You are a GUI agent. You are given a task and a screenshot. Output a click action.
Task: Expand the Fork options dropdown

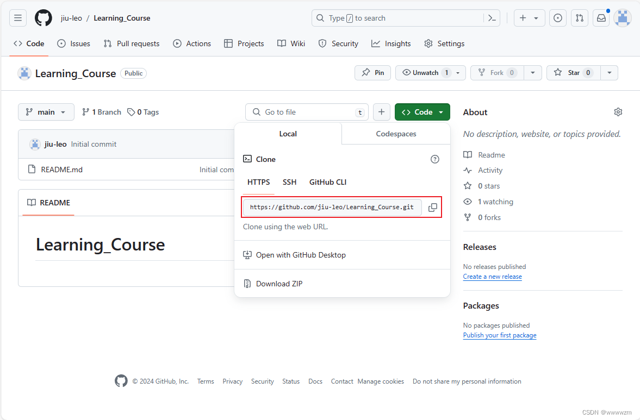[533, 73]
